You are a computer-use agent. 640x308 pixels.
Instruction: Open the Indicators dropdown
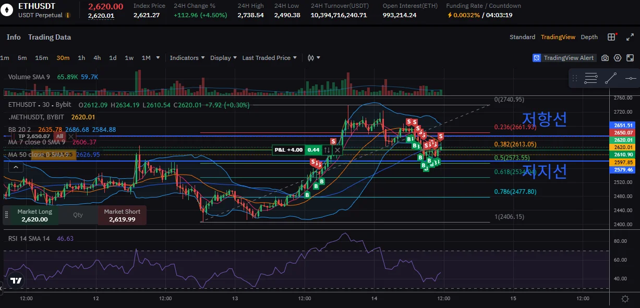(187, 58)
